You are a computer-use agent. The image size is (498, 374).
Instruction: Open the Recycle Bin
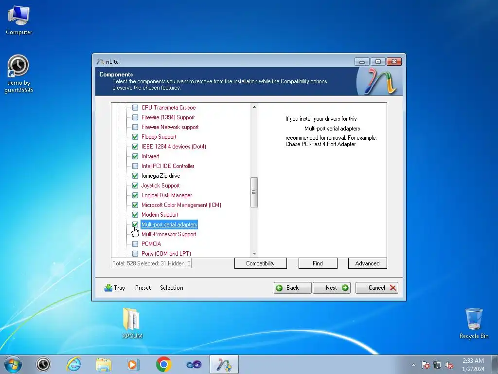coord(474,323)
